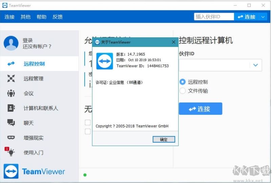This screenshot has width=272, height=183.
Task: Click the About dialog title bar icon
Action: [x=97, y=42]
